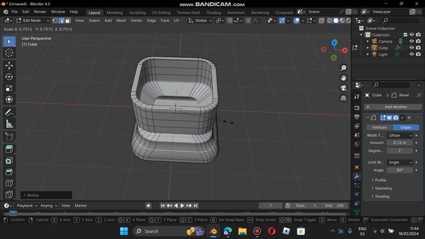
Task: Open the File menu
Action: pos(15,12)
